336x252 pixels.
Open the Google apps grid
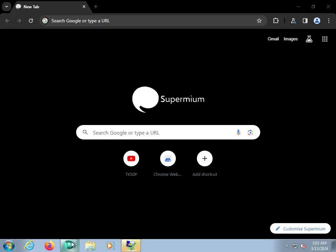point(325,39)
